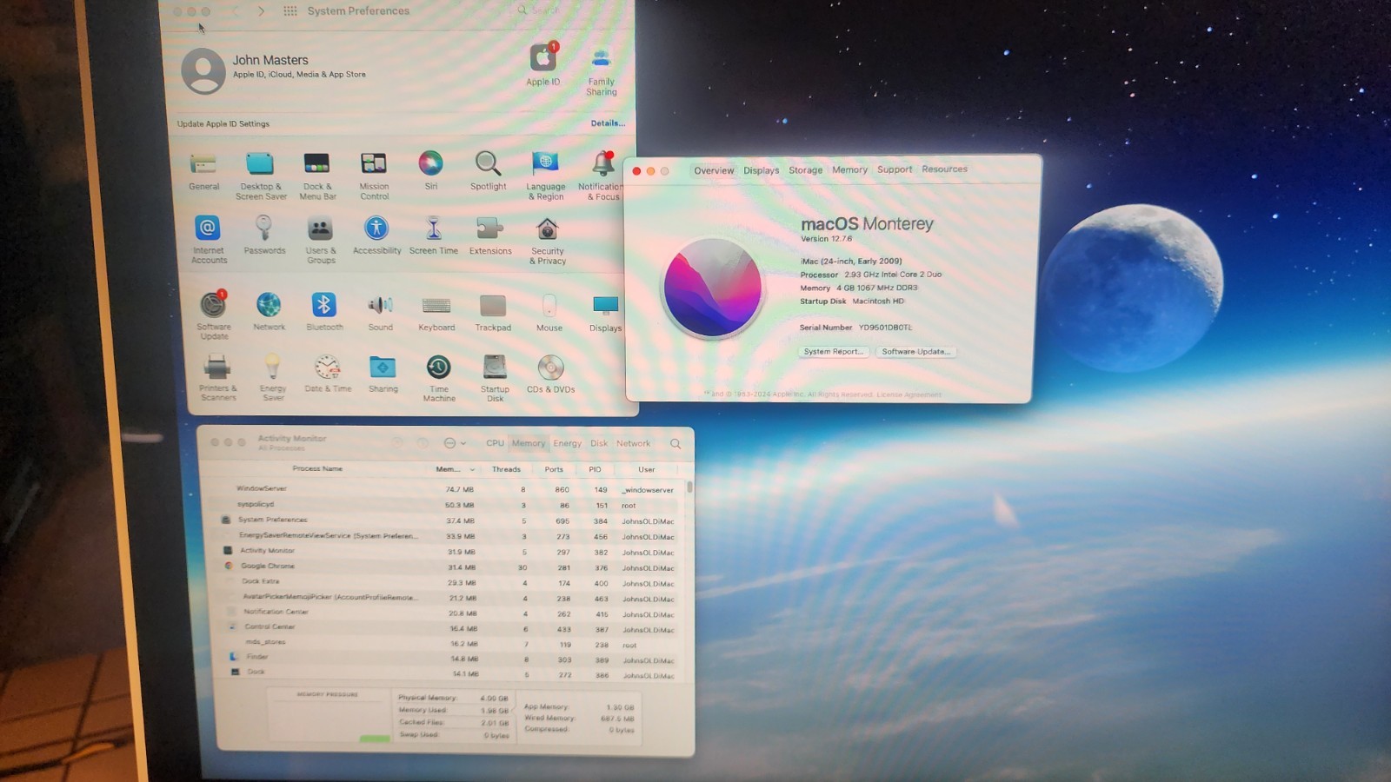Show all preferences using grid icon
This screenshot has width=1391, height=782.
pyautogui.click(x=290, y=10)
